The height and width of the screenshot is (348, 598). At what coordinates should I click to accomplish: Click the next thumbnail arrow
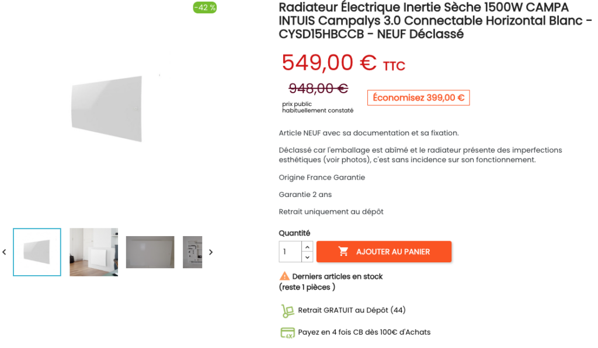(211, 252)
